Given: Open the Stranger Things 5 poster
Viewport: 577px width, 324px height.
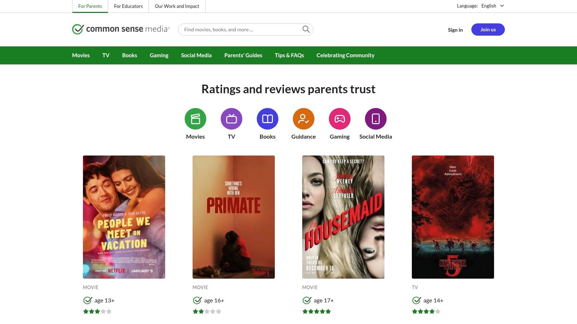Looking at the screenshot, I should tap(453, 217).
